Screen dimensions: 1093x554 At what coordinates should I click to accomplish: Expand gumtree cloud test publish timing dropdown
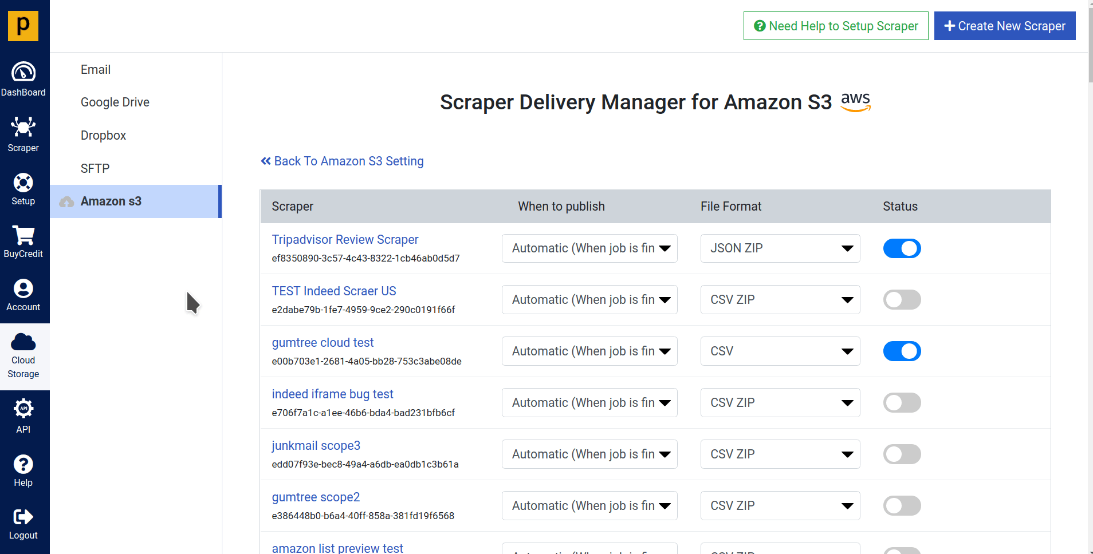[589, 351]
